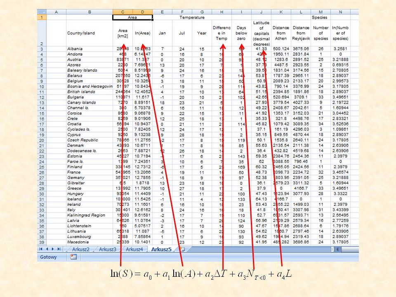Select the 'Bosnia and Herzegovin' cell

90,86
